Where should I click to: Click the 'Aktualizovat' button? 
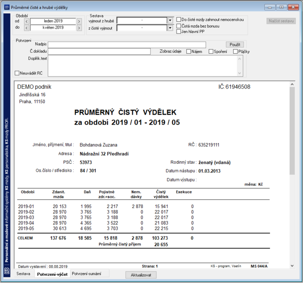click(x=141, y=275)
